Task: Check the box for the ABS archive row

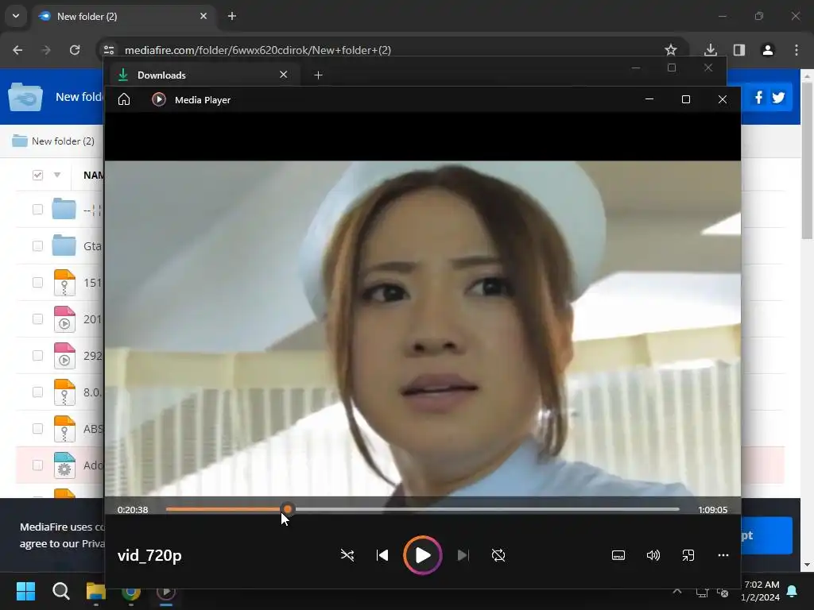Action: pos(37,428)
